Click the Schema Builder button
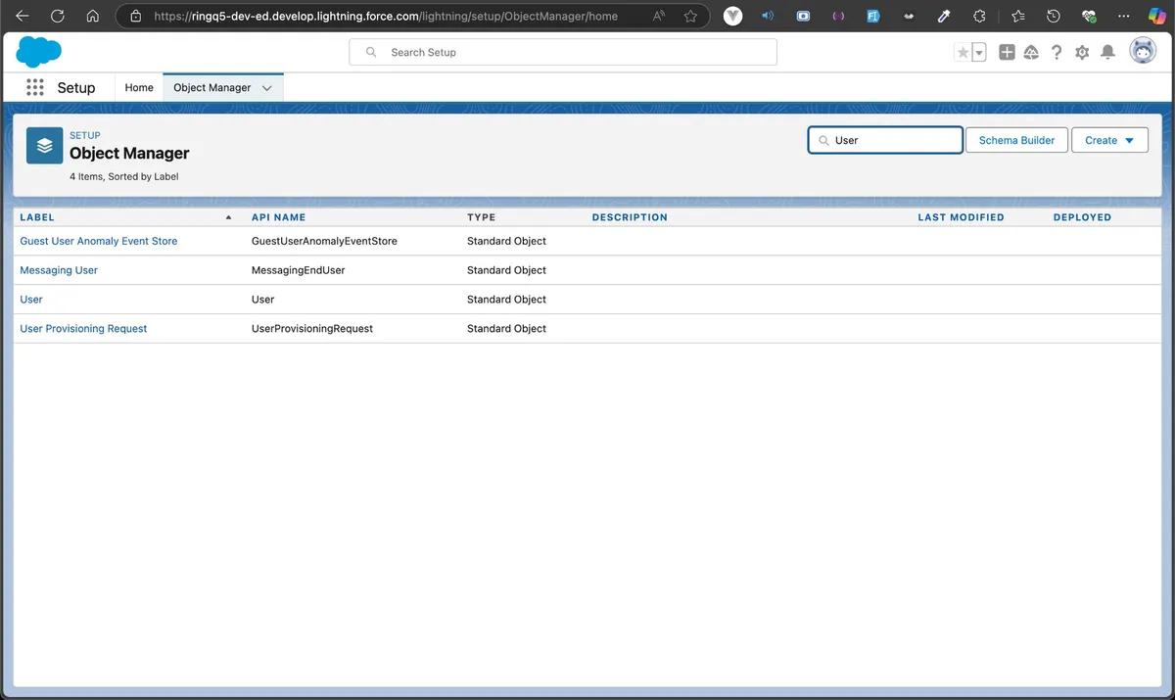 (1016, 140)
